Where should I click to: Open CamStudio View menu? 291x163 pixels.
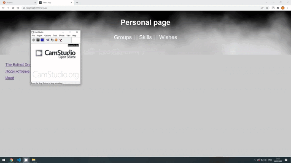pyautogui.click(x=68, y=35)
